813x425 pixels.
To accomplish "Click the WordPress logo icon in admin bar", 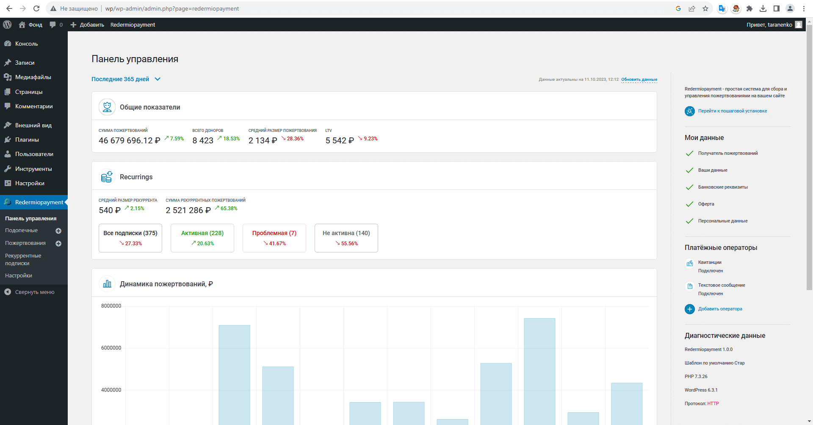I will point(7,25).
